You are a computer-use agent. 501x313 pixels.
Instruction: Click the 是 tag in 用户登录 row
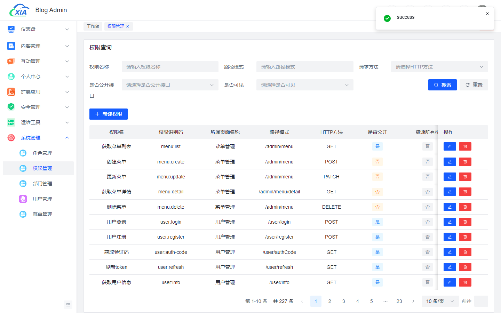point(377,222)
